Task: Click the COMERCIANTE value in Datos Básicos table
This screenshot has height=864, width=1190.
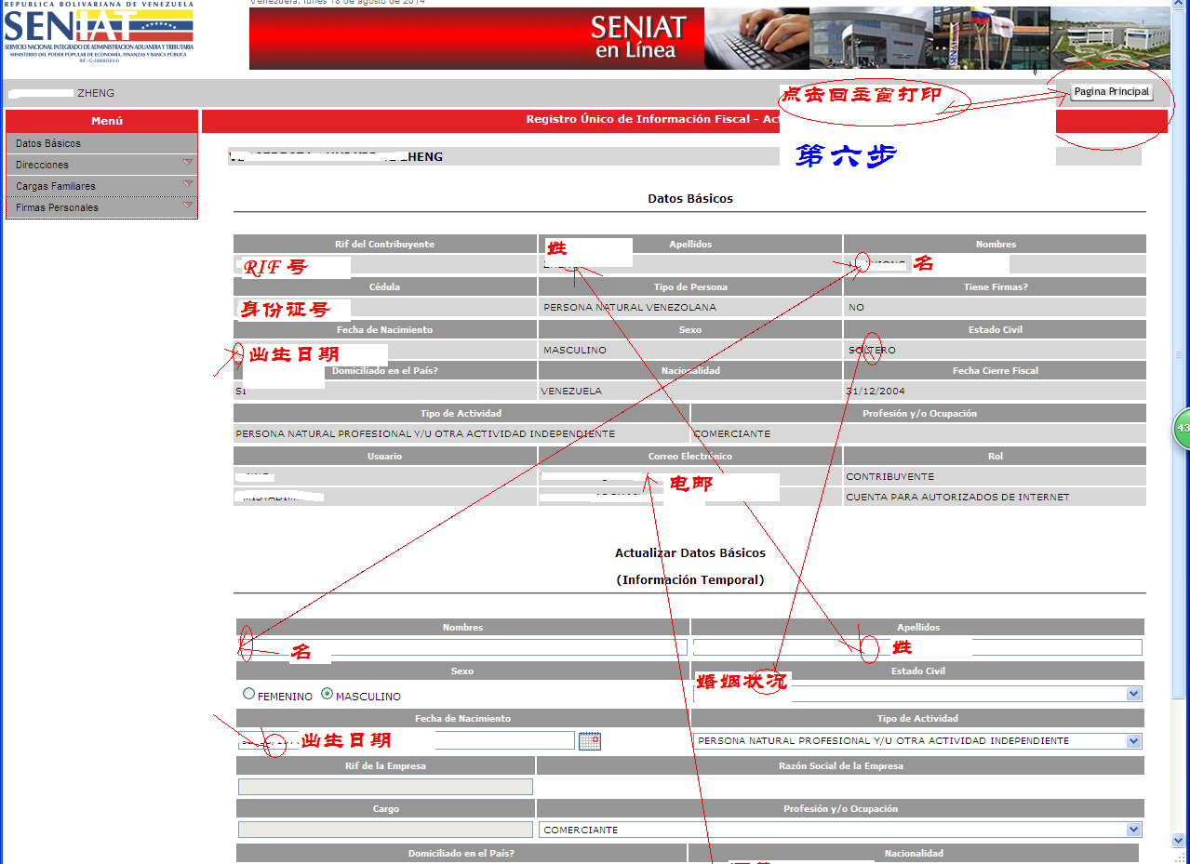Action: 732,433
